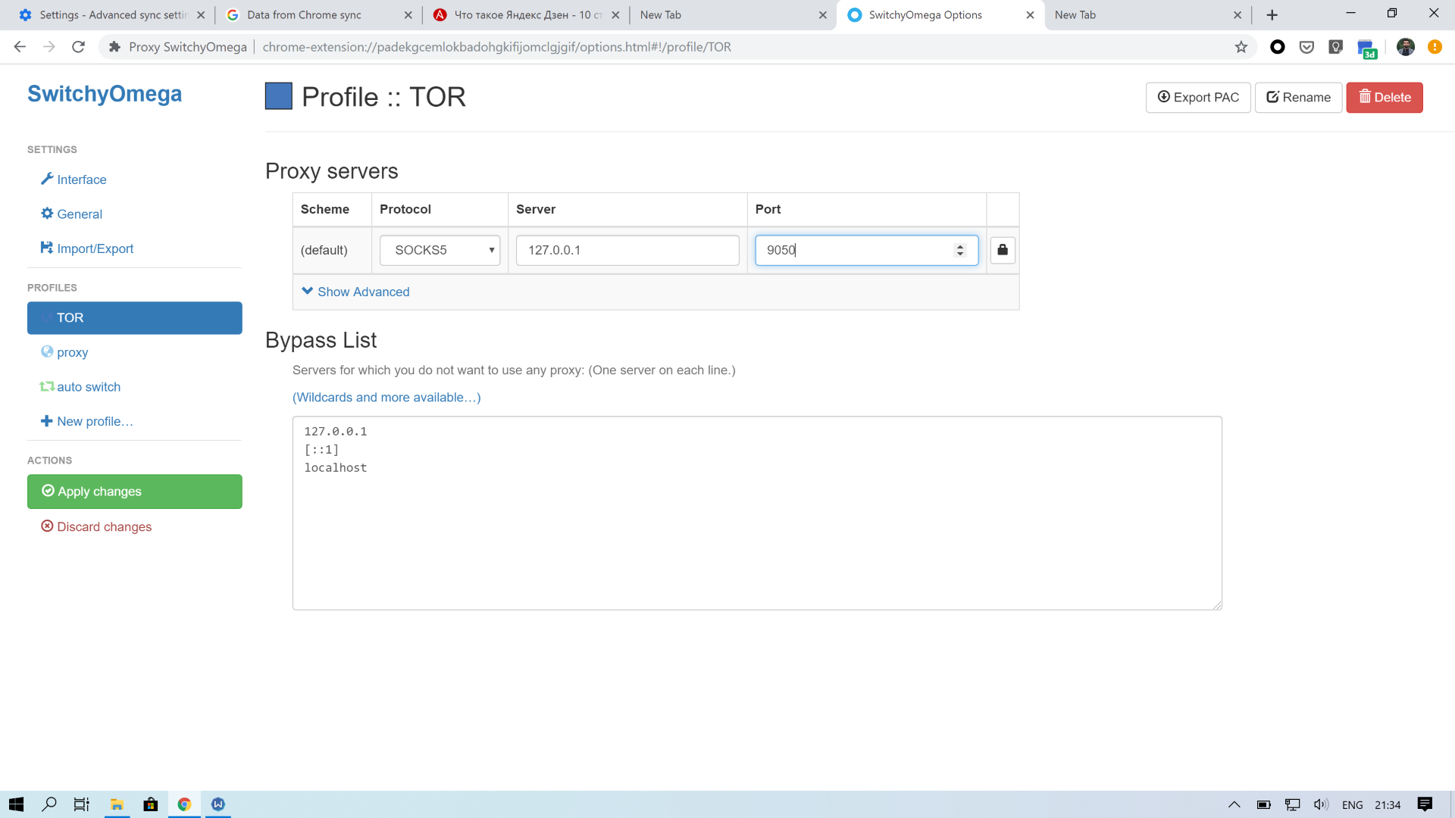This screenshot has width=1455, height=818.
Task: Click the browser Forward arrow
Action: [x=49, y=47]
